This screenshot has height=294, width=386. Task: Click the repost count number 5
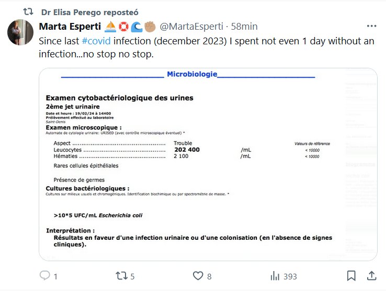point(132,276)
